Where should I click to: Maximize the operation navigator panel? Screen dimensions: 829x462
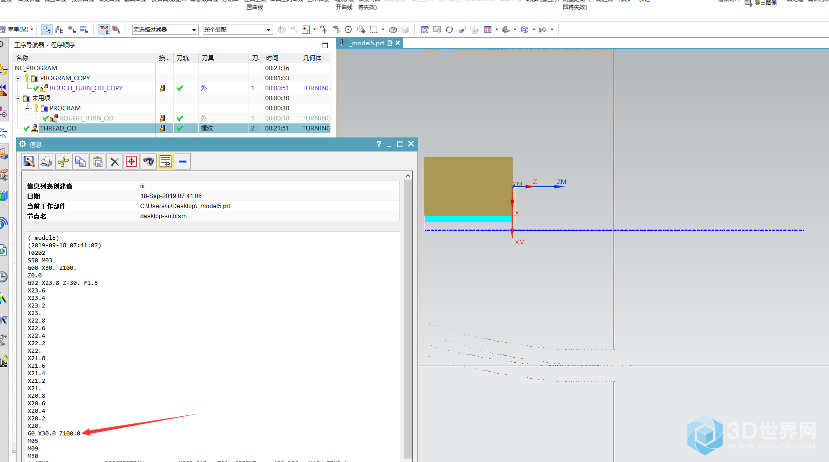tap(325, 45)
